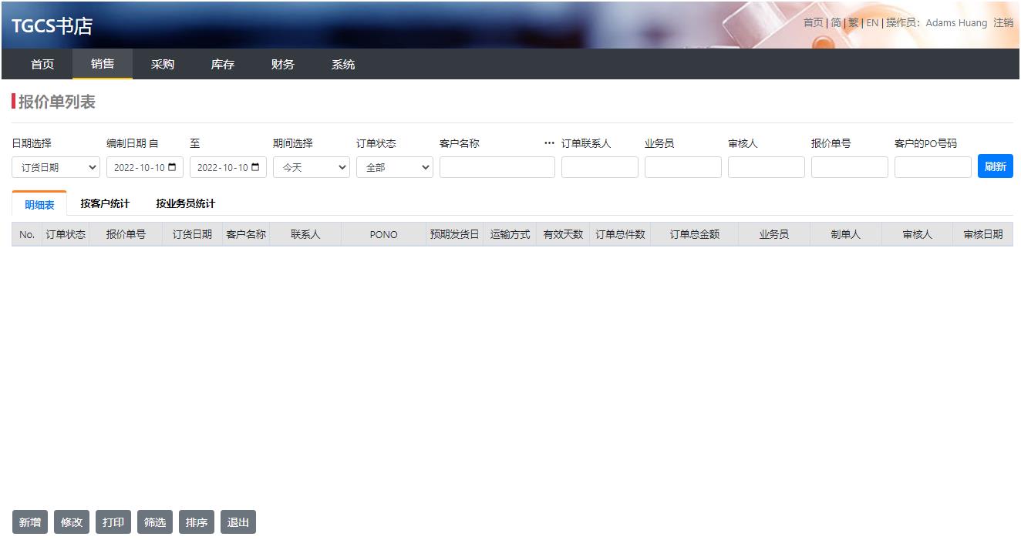Click the 打印 button
The height and width of the screenshot is (540, 1021).
point(113,522)
